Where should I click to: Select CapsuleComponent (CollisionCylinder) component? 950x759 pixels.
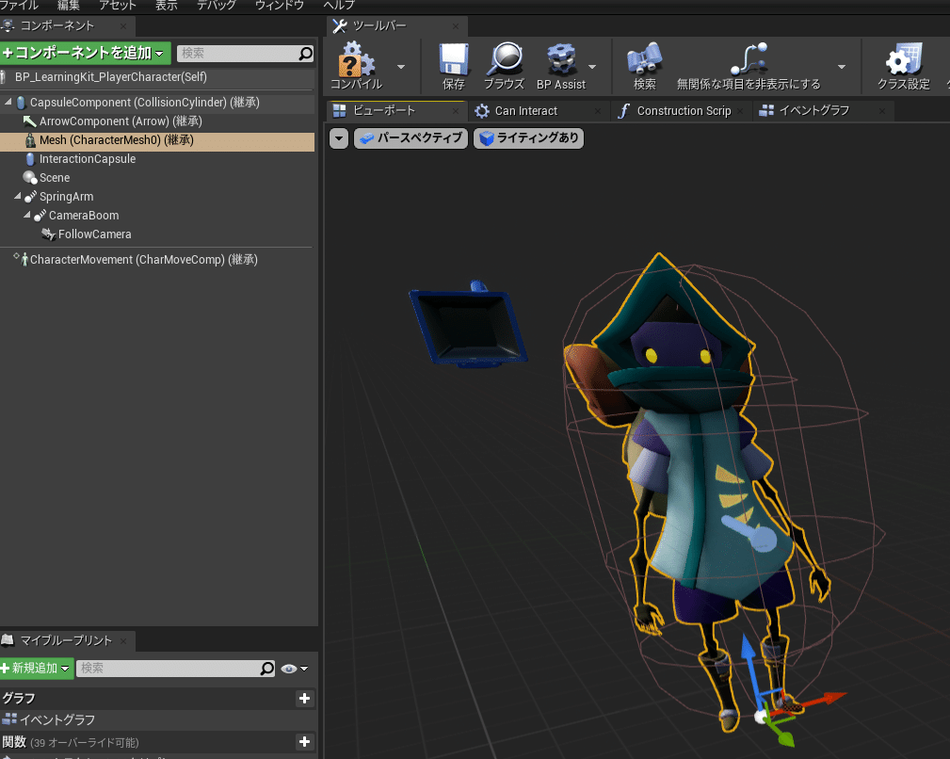pos(145,103)
